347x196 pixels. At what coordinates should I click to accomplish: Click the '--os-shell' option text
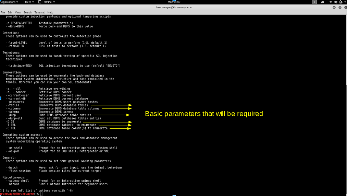tap(14, 148)
